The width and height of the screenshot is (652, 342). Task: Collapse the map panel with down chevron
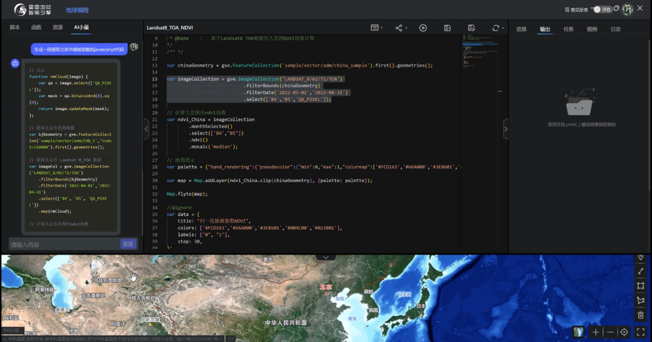[325, 257]
